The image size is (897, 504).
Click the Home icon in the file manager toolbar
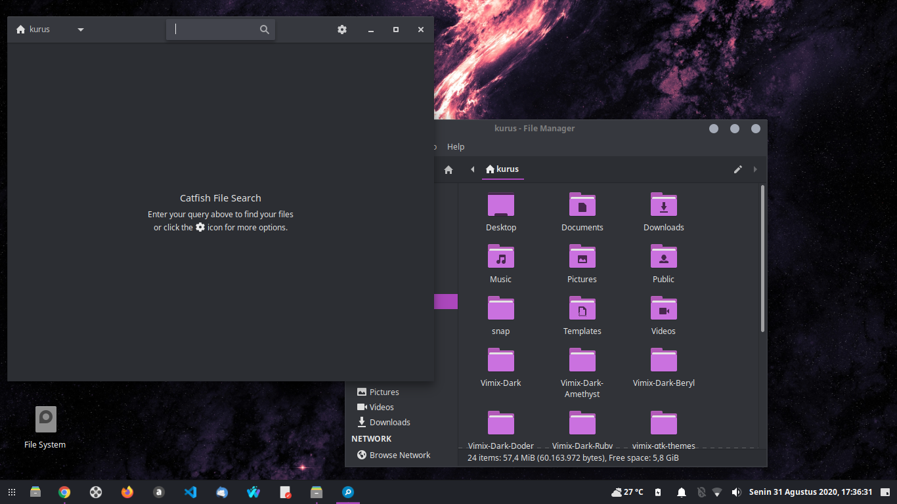coord(448,169)
